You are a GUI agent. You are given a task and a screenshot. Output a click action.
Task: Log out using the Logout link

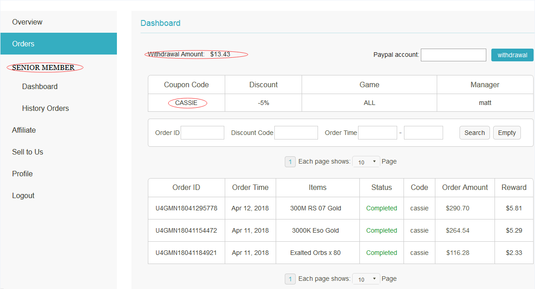tap(23, 195)
